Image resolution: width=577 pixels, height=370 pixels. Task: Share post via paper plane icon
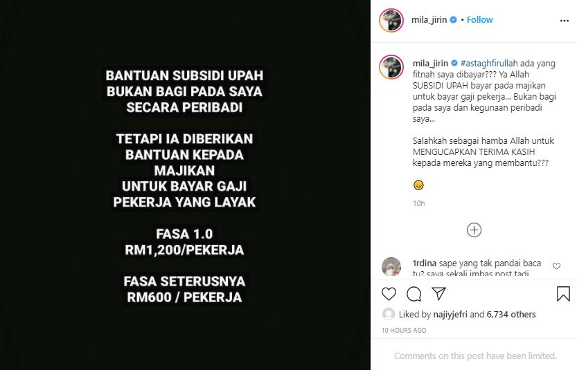coord(438,293)
